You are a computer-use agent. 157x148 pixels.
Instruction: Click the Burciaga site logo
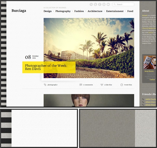(19, 11)
